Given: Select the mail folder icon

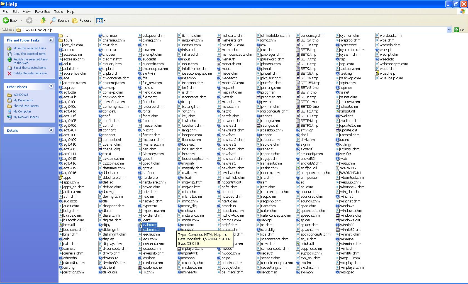Looking at the screenshot, I should (61, 35).
